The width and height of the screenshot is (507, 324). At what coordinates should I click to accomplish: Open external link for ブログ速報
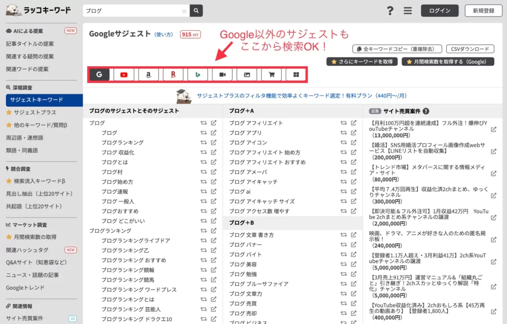click(x=213, y=191)
